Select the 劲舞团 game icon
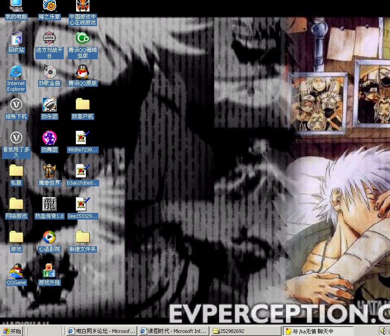 pos(49,138)
